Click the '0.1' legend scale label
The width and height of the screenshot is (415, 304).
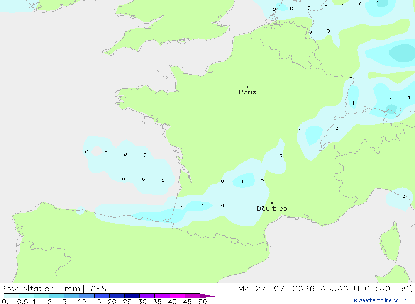(x=7, y=302)
